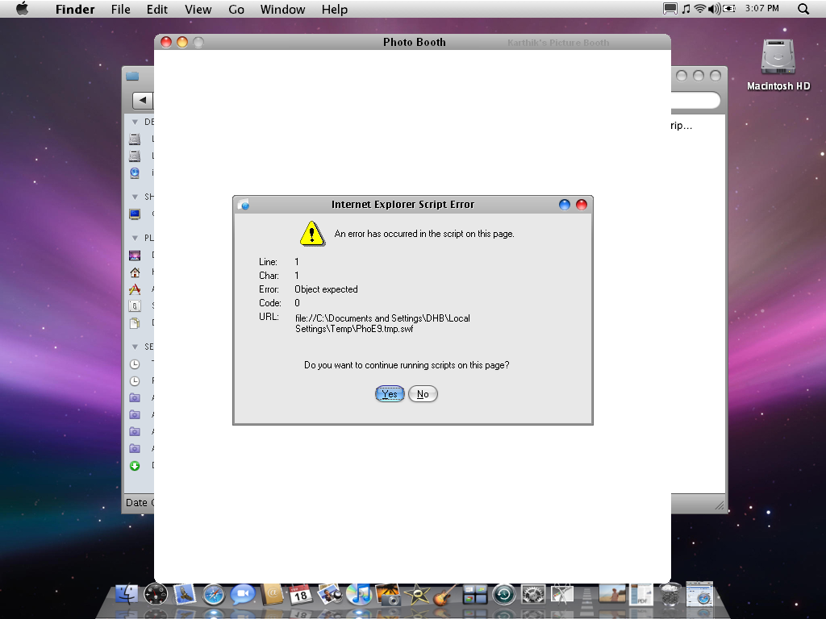
Task: Open the Window menu
Action: (x=282, y=10)
